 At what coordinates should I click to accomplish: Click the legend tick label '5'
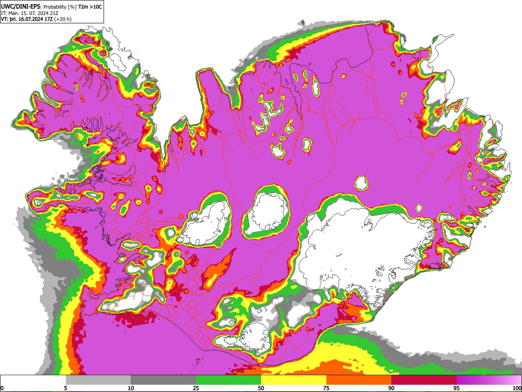(x=65, y=388)
